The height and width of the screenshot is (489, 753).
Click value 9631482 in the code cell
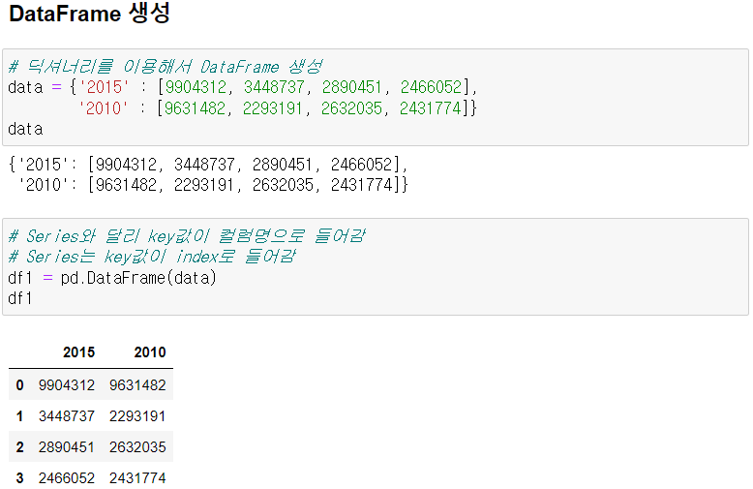point(196,108)
